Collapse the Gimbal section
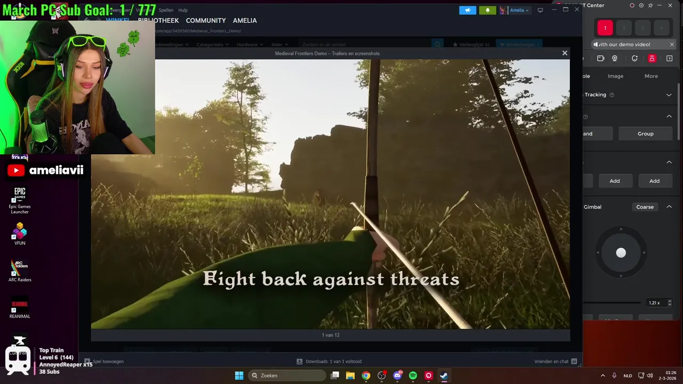 pyautogui.click(x=669, y=207)
